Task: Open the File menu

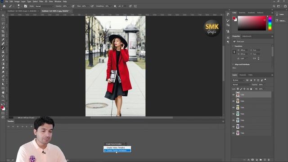Action: coord(7,1)
